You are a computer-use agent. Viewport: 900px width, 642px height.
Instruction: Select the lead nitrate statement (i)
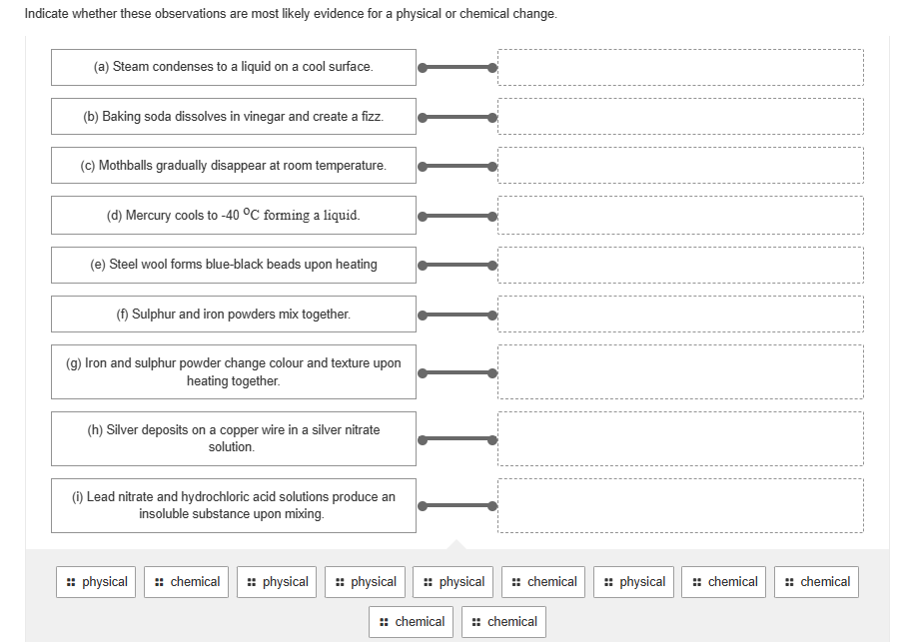click(x=233, y=505)
